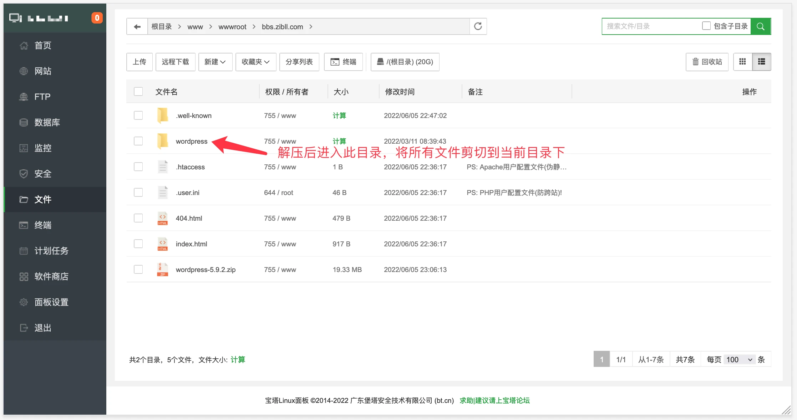The image size is (797, 420).
Task: Open the 每页 items-per-page dropdown
Action: click(739, 359)
